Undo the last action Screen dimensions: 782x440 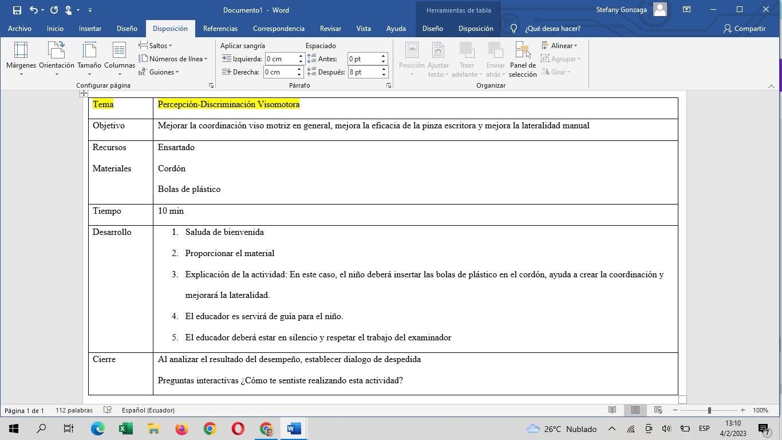pos(34,10)
